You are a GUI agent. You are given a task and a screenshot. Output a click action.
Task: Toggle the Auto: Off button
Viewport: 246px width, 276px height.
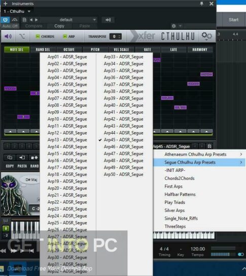(x=10, y=26)
